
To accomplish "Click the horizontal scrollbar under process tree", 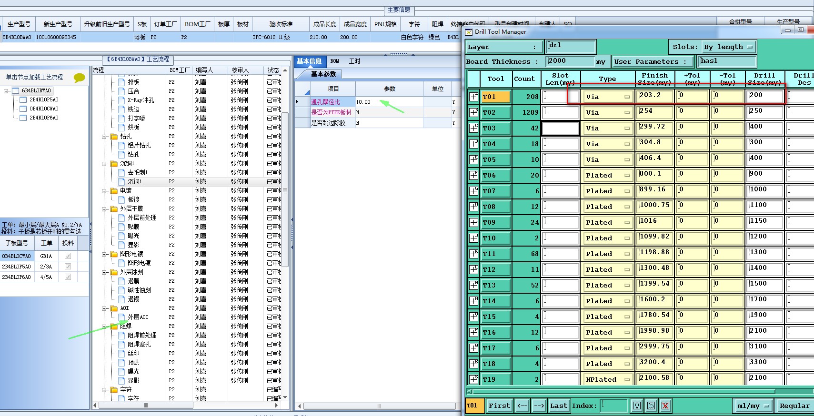I will pos(146,406).
